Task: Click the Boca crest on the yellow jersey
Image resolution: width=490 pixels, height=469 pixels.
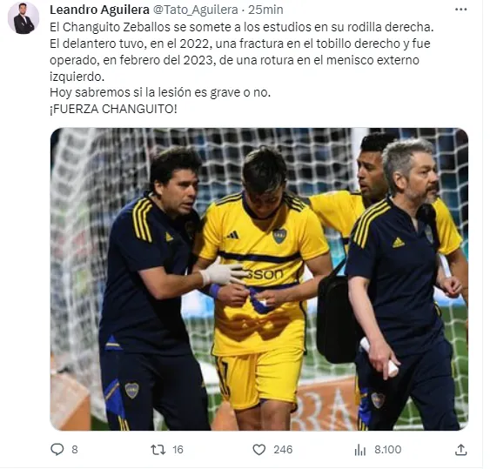Action: click(279, 236)
